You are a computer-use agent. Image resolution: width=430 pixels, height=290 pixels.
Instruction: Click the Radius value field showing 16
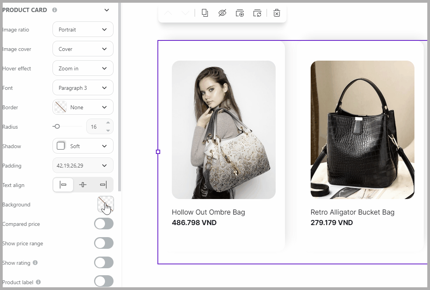95,127
